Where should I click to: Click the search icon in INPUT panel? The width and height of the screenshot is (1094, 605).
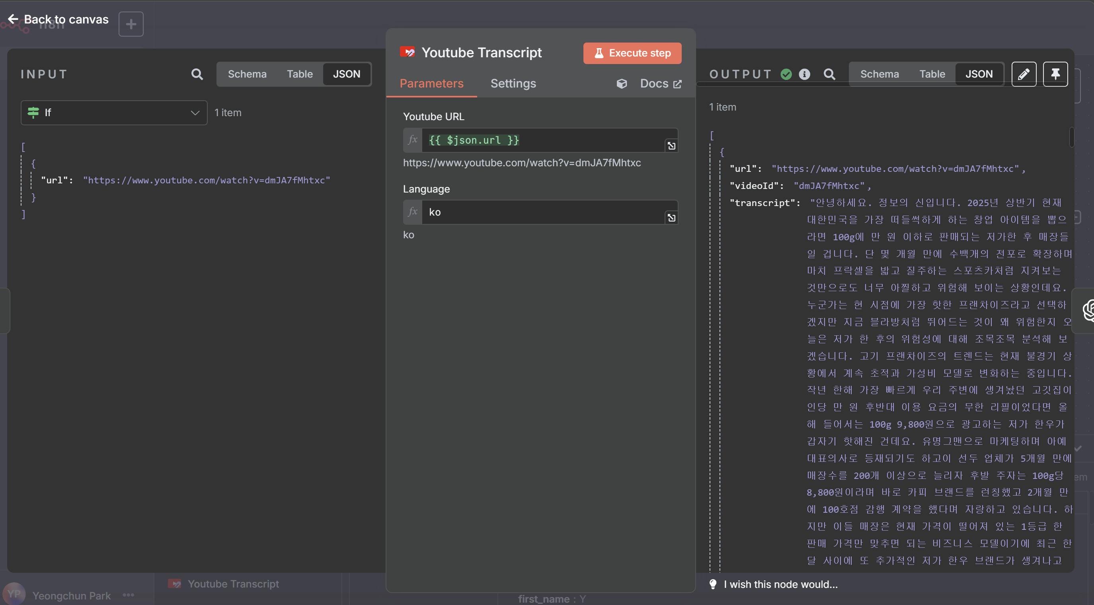[197, 74]
